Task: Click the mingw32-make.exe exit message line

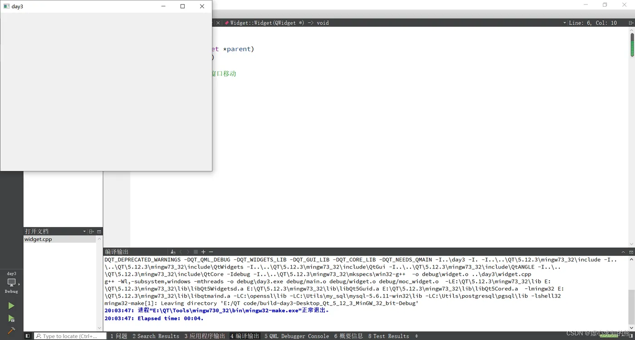Action: click(217, 311)
